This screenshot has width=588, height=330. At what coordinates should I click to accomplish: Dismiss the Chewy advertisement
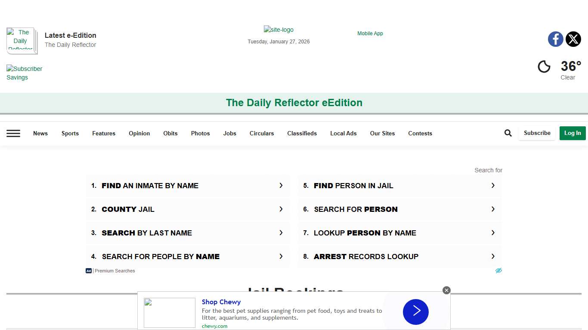click(446, 290)
